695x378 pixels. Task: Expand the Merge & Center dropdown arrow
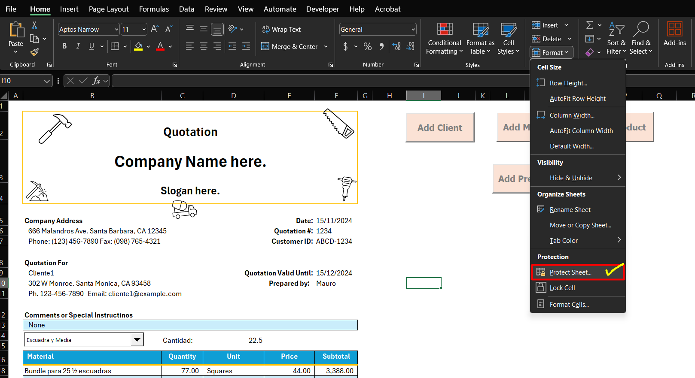(326, 46)
